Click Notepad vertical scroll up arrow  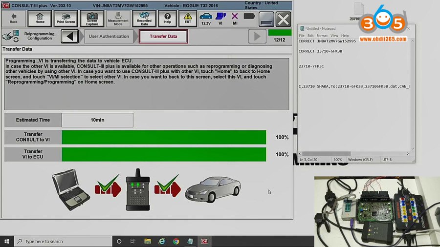(x=413, y=41)
